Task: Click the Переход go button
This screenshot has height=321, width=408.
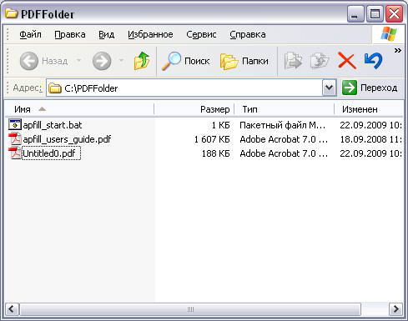Action: tap(370, 88)
